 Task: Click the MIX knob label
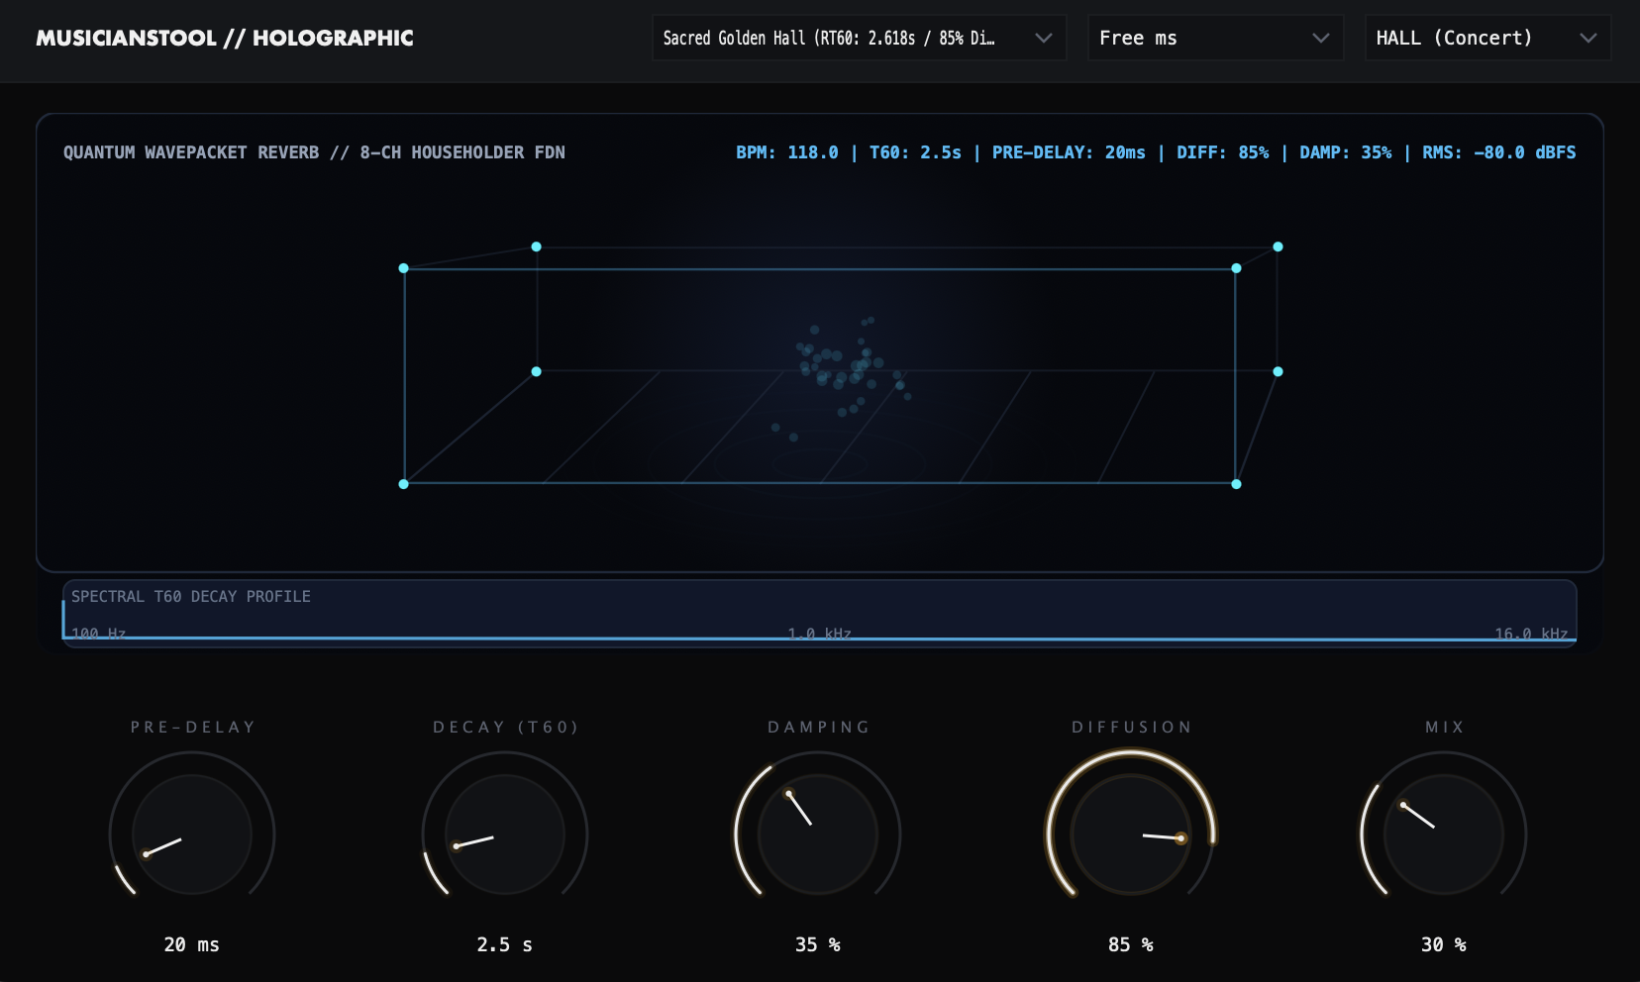[x=1445, y=727]
